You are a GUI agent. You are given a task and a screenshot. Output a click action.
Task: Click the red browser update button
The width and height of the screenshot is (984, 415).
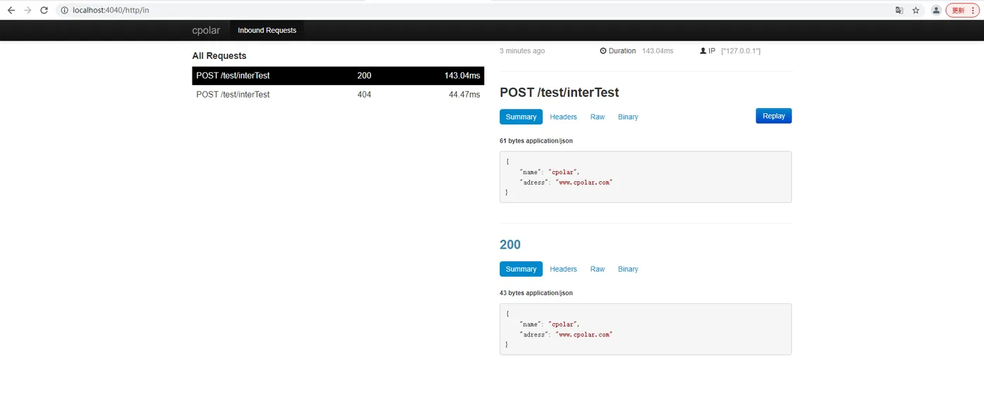coord(962,11)
